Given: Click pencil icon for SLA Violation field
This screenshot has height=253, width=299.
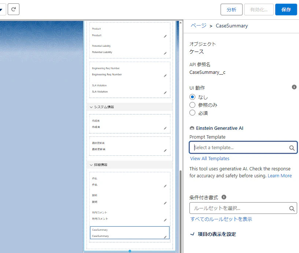Looking at the screenshot, I should 165,92.
